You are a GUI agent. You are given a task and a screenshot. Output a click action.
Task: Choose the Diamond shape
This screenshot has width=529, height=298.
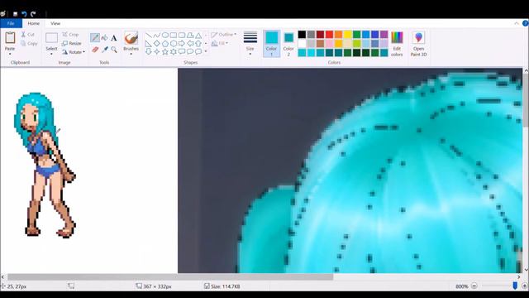[x=156, y=43]
